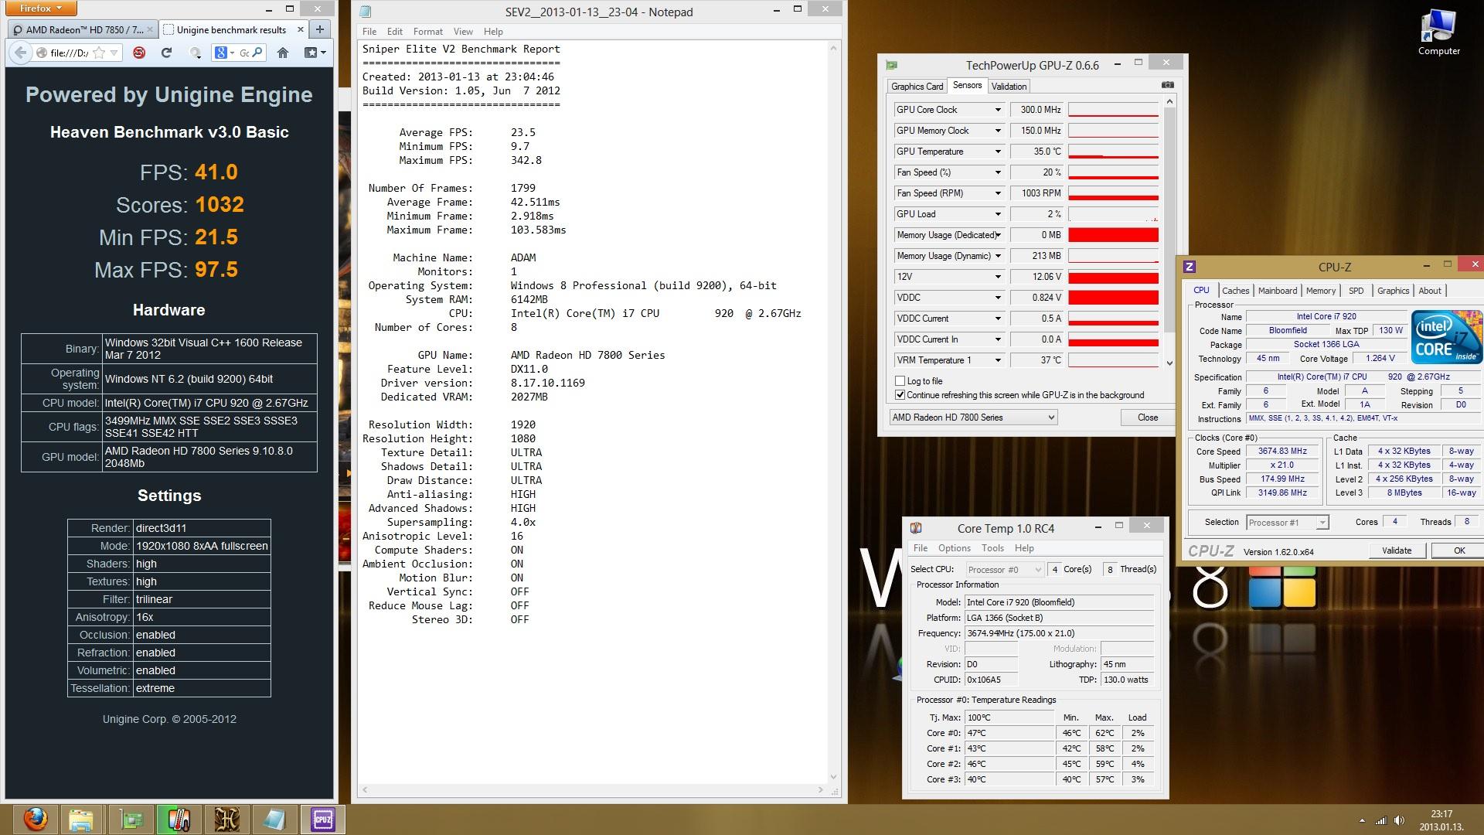This screenshot has height=835, width=1484.
Task: Open the GPU Core Clock sensor dropdown
Action: coord(998,110)
